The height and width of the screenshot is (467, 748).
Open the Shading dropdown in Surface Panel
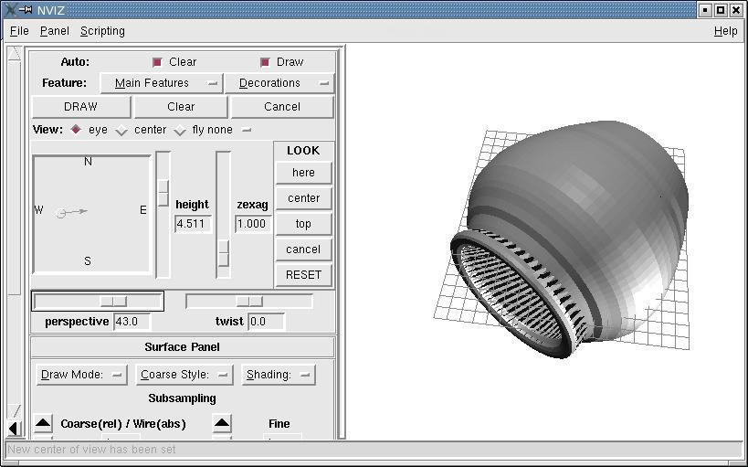point(278,375)
